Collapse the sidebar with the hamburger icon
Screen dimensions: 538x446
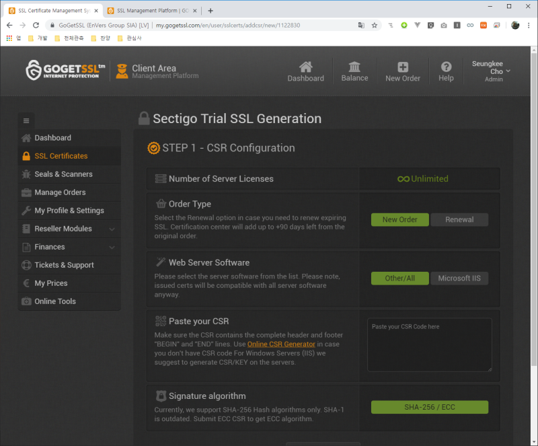[x=26, y=121]
